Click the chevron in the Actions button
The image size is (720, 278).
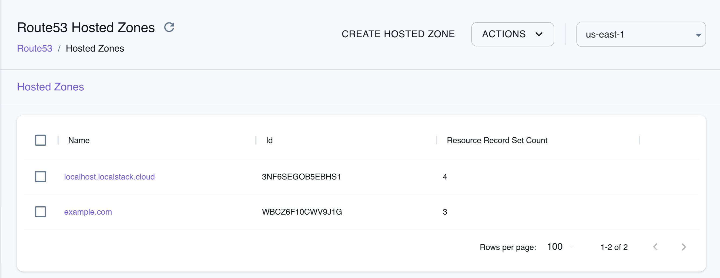coord(539,34)
